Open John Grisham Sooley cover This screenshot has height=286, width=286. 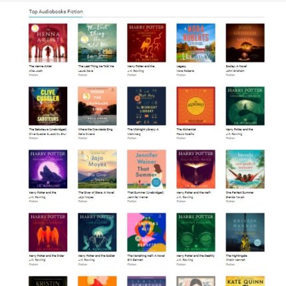click(x=245, y=43)
